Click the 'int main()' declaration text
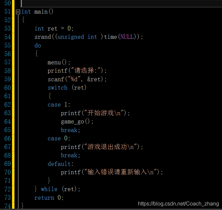The width and height of the screenshot is (222, 210). (x=37, y=12)
